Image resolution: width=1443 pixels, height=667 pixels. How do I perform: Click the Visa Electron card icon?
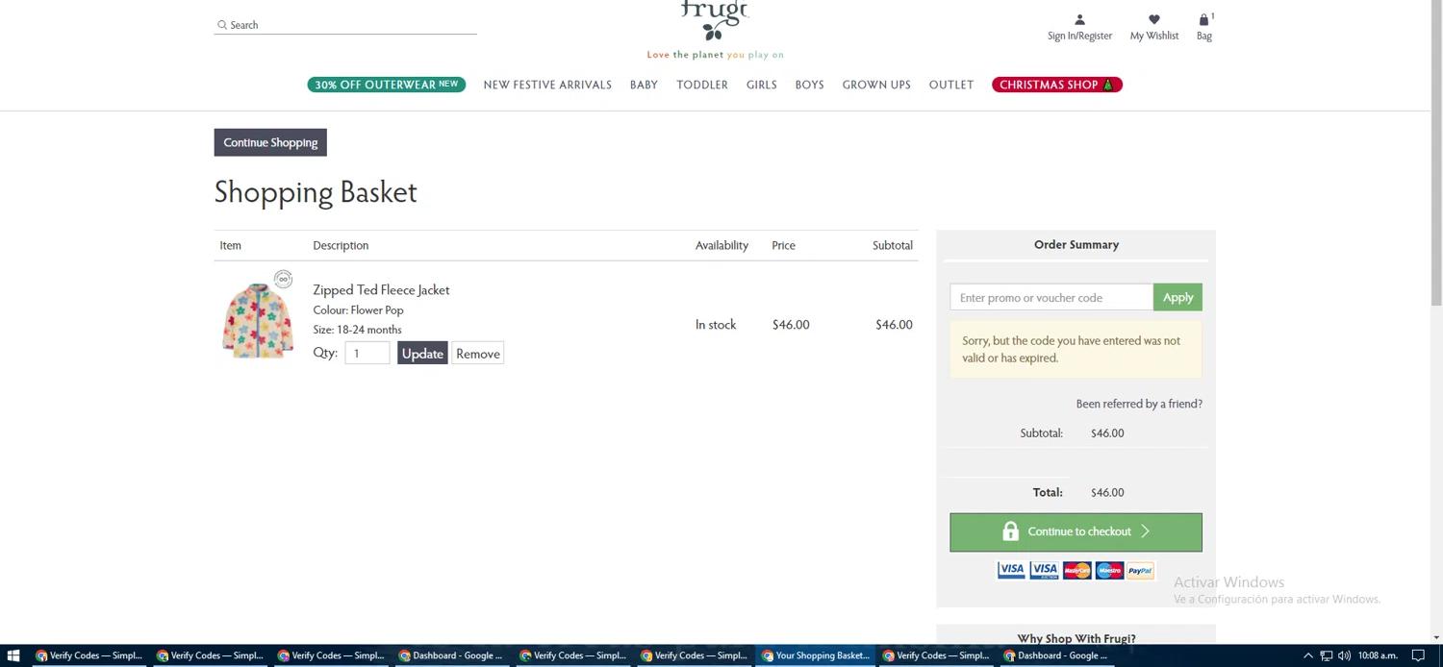(x=1044, y=570)
